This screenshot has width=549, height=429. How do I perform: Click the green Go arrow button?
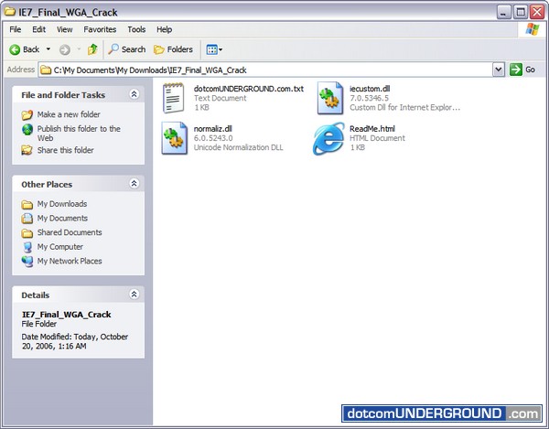click(516, 70)
